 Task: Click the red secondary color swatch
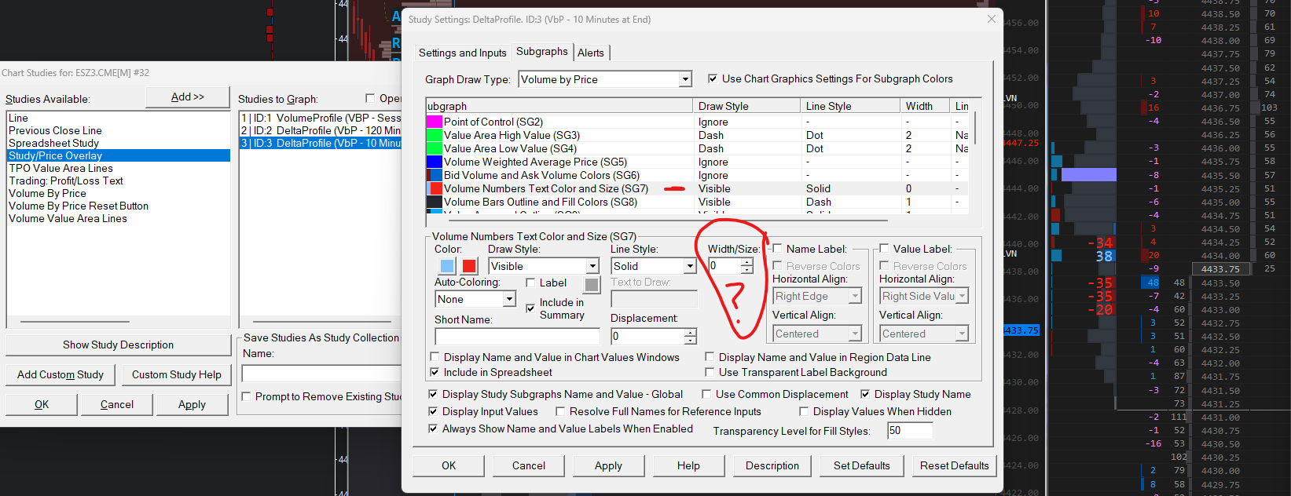point(469,266)
